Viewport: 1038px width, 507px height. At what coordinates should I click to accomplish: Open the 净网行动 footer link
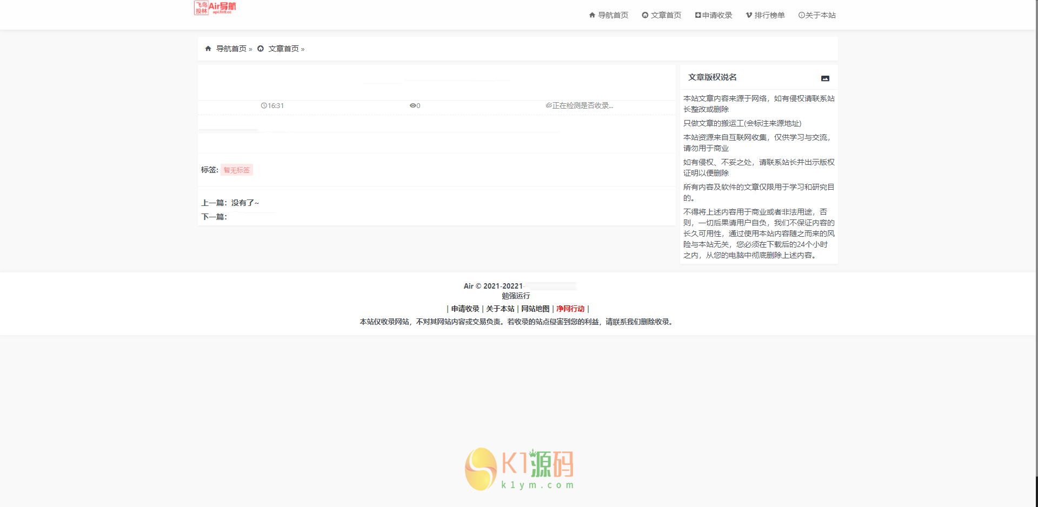click(x=570, y=309)
